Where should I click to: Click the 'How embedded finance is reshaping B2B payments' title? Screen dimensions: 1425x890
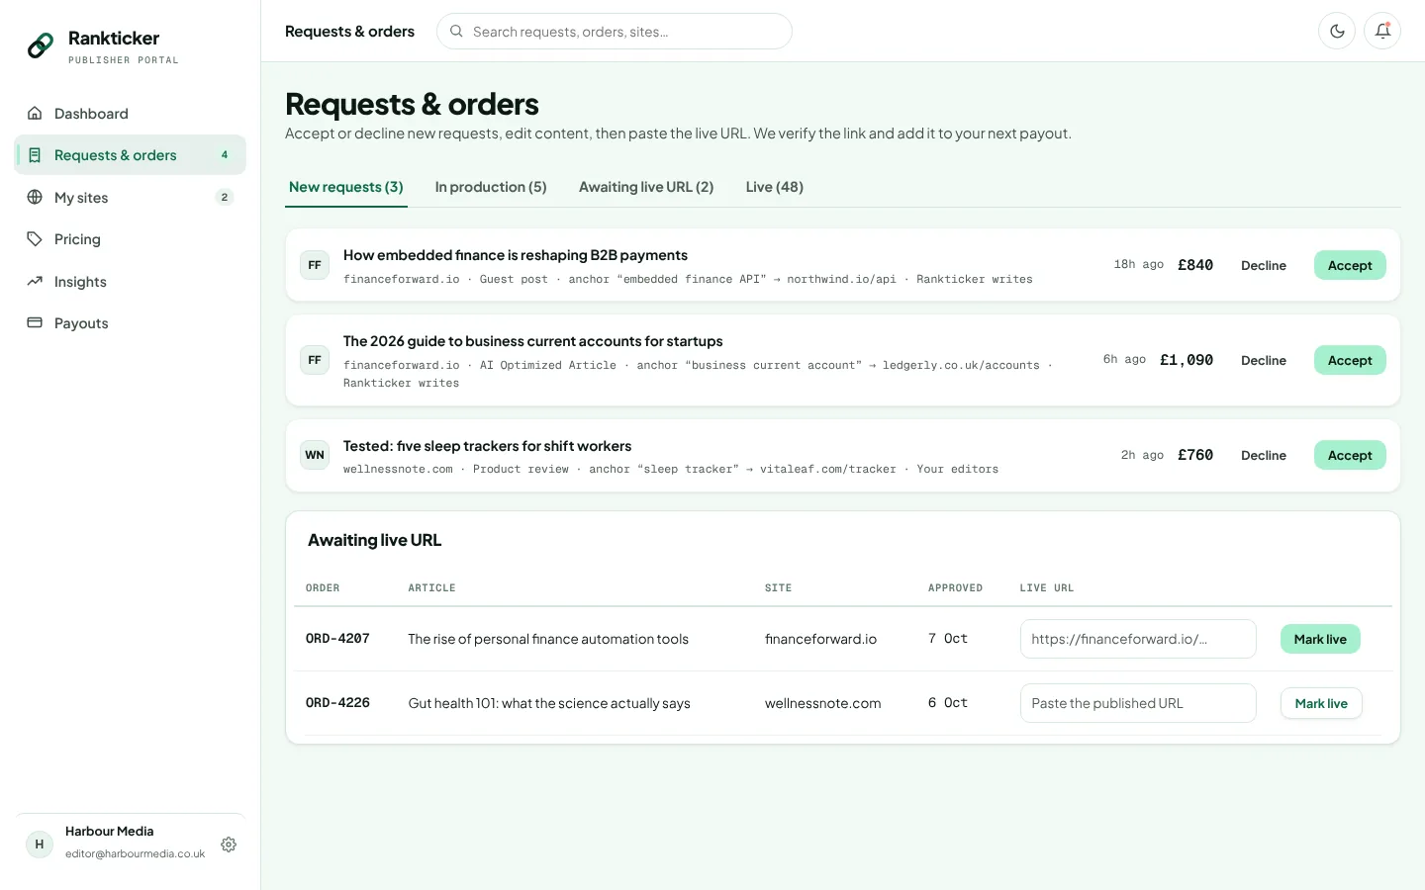click(x=516, y=255)
